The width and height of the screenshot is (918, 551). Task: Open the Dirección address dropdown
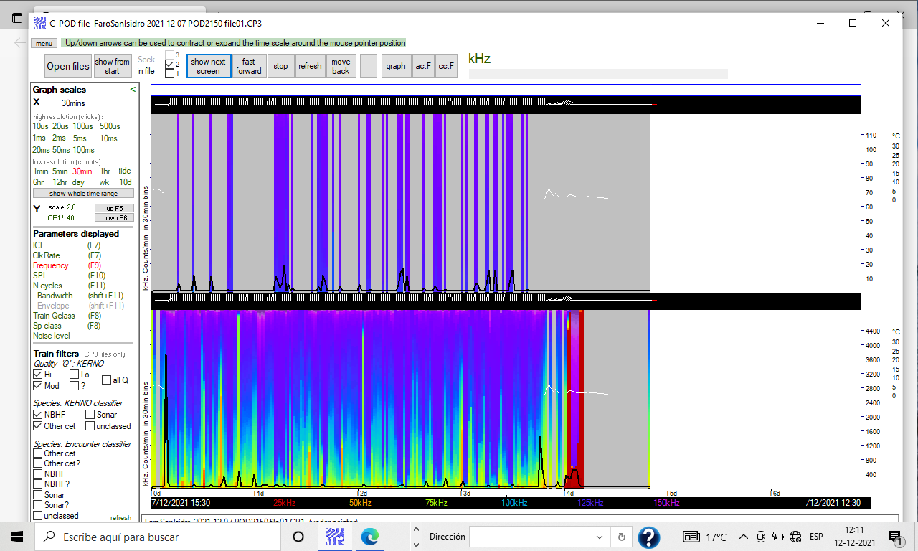(x=600, y=537)
